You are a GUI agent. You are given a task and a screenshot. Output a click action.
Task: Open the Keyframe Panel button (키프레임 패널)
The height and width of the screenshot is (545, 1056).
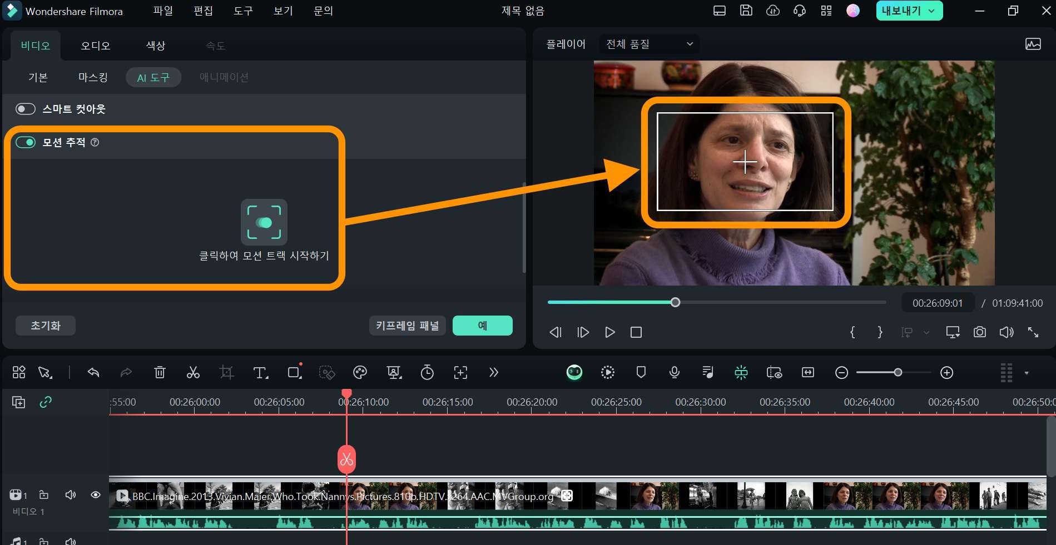pos(408,326)
